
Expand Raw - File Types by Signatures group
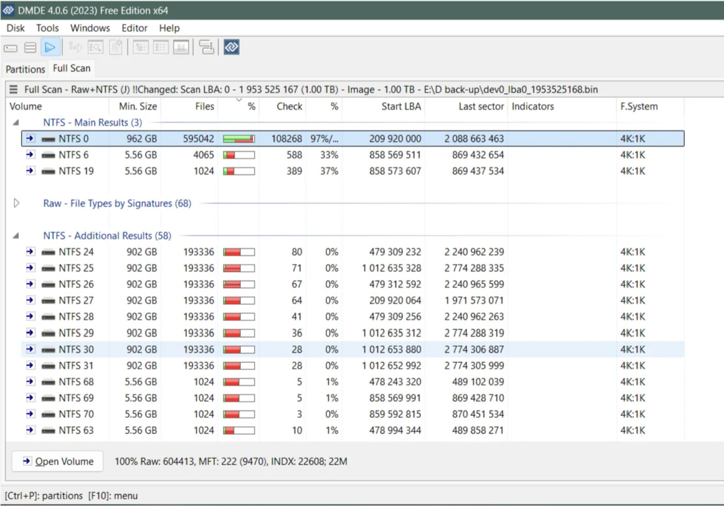17,203
